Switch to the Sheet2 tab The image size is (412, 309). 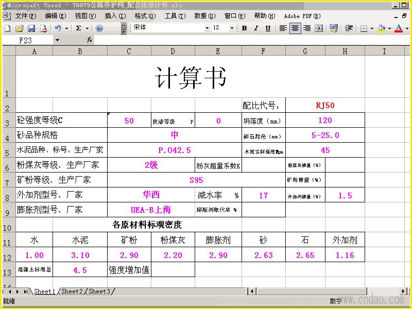click(72, 291)
